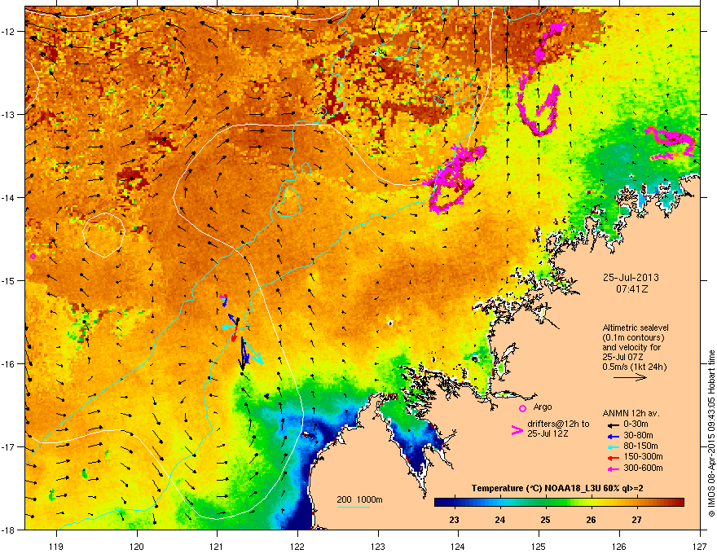
Task: Click the 27 degree region of the colorbar
Action: pyautogui.click(x=636, y=503)
